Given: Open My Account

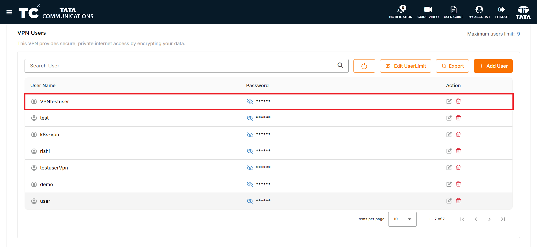Looking at the screenshot, I should pos(479,12).
